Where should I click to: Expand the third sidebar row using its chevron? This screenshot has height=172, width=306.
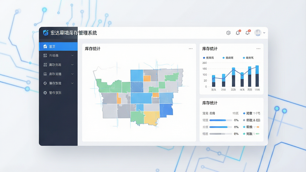click(72, 65)
